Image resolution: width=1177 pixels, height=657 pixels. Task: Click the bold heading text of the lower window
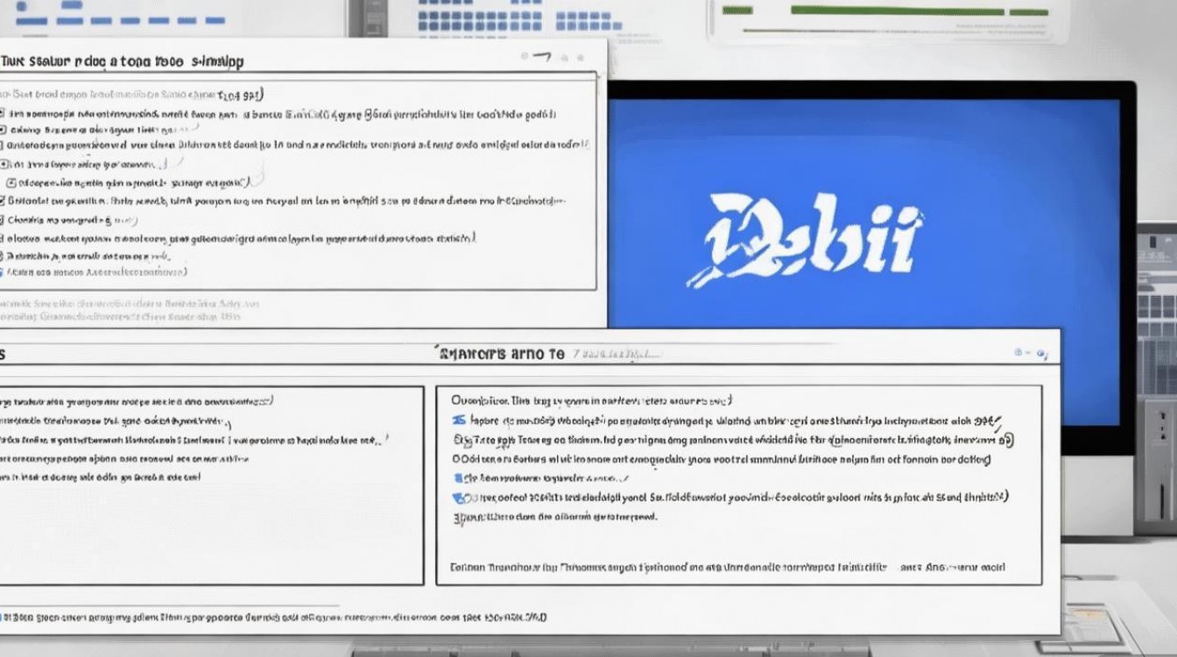500,354
